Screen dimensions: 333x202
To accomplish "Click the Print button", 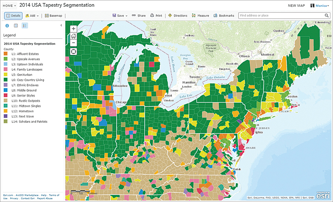I will (x=156, y=16).
